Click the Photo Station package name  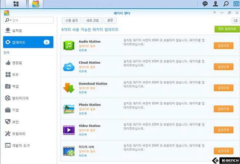(90, 104)
